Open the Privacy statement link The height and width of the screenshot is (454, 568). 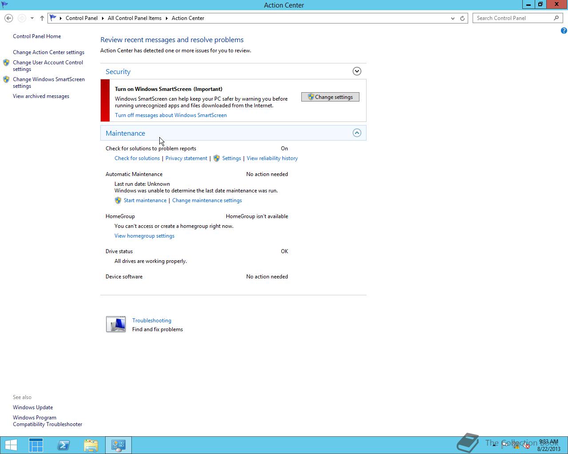186,158
